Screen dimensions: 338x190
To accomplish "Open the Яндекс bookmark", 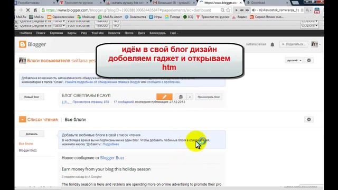I will coord(239,17).
